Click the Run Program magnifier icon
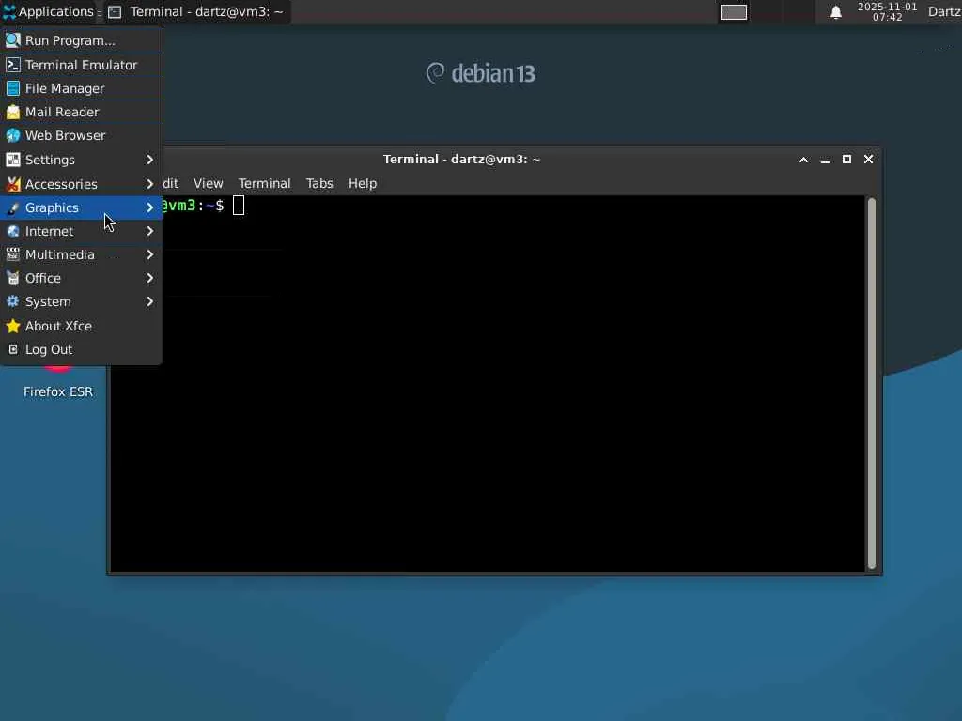This screenshot has height=721, width=962. click(13, 40)
